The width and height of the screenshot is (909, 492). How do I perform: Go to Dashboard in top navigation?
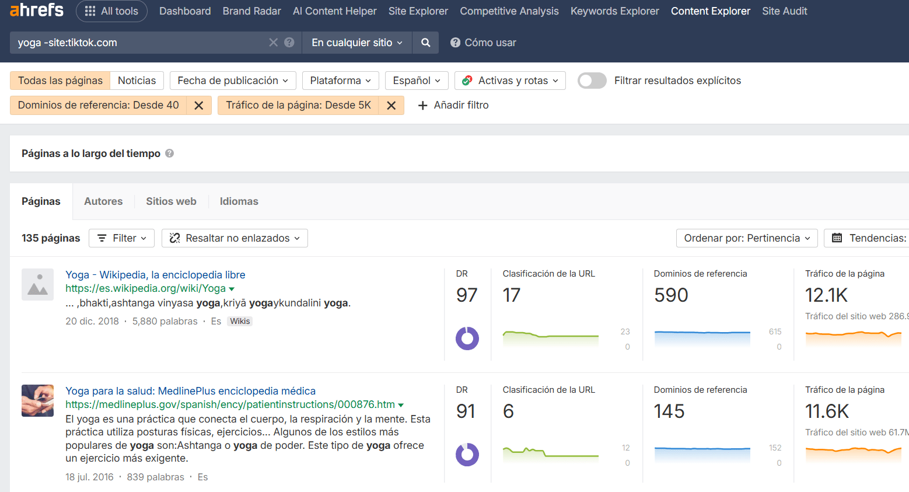pos(185,11)
